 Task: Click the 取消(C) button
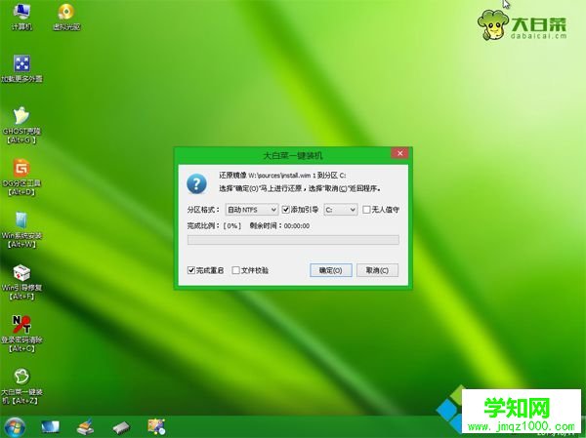(x=377, y=270)
